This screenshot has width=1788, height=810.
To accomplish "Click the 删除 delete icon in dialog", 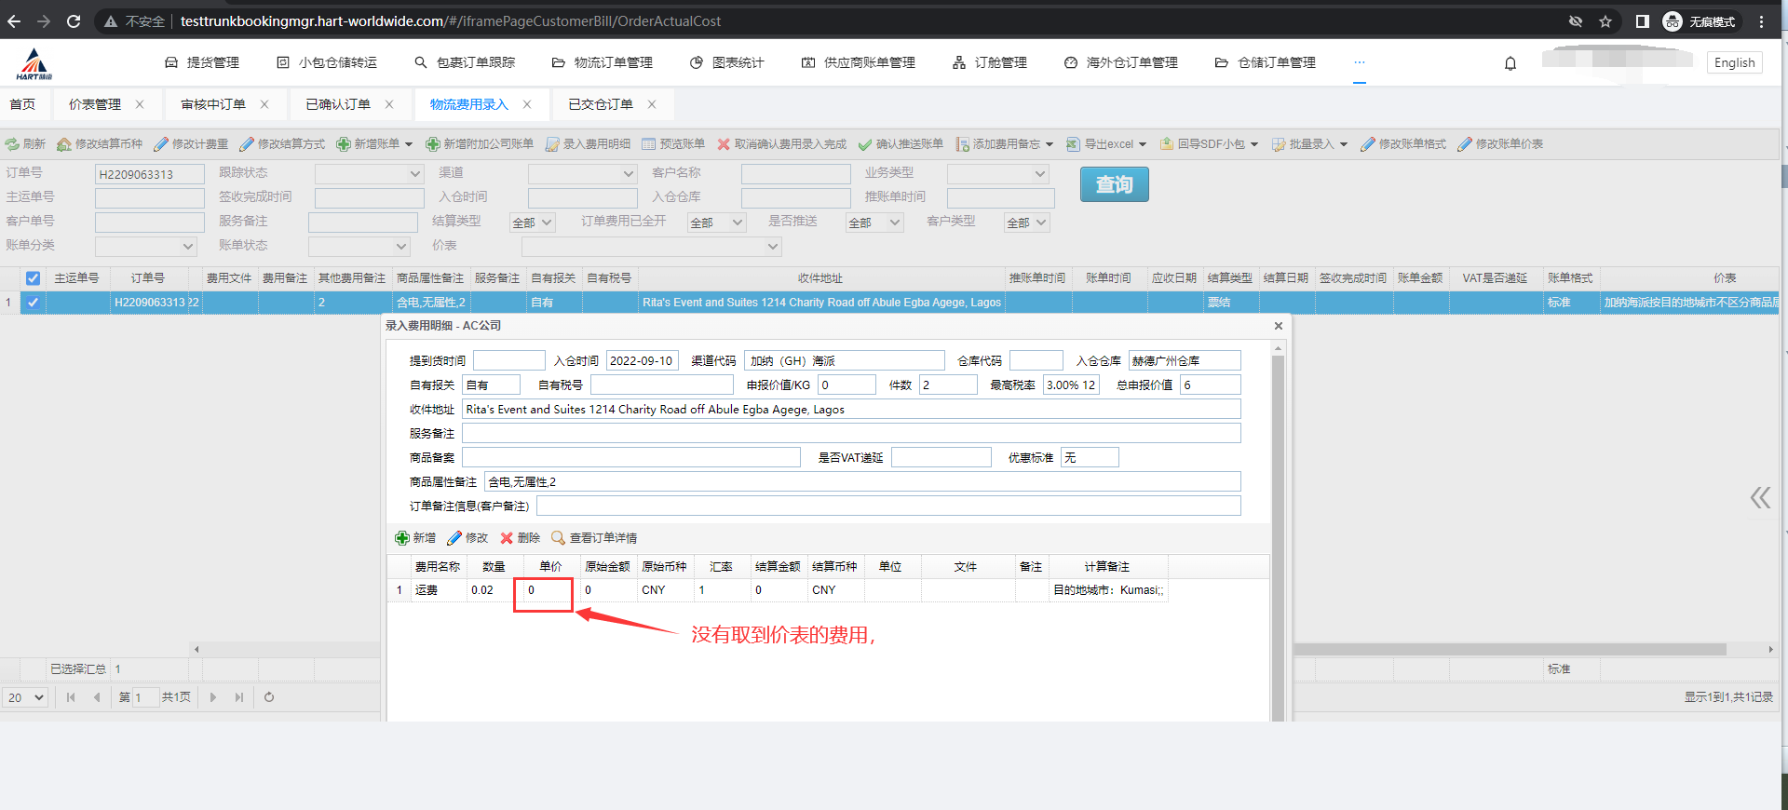I will 508,538.
